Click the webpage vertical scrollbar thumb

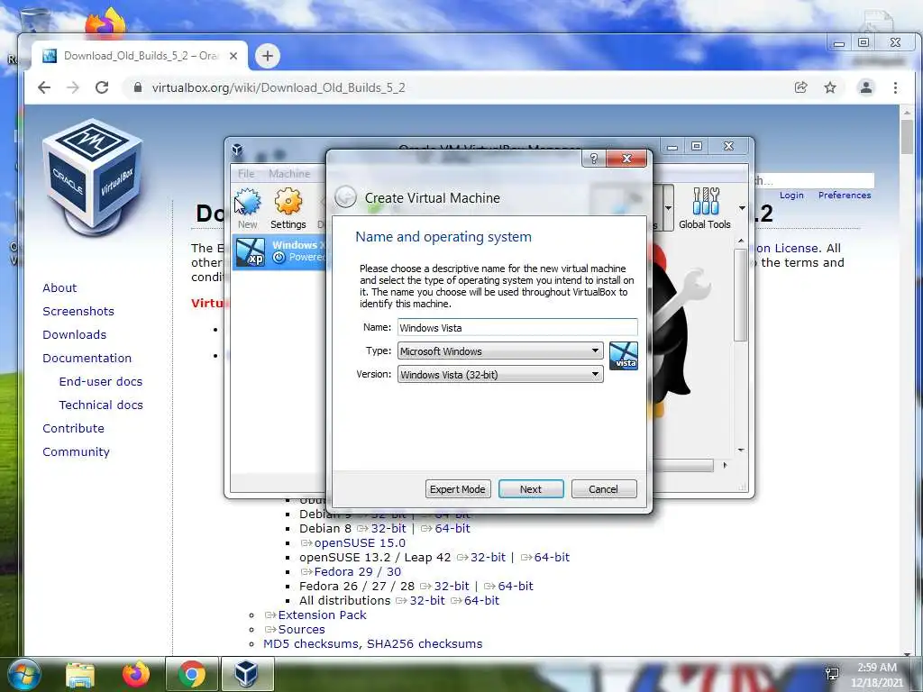pyautogui.click(x=907, y=137)
